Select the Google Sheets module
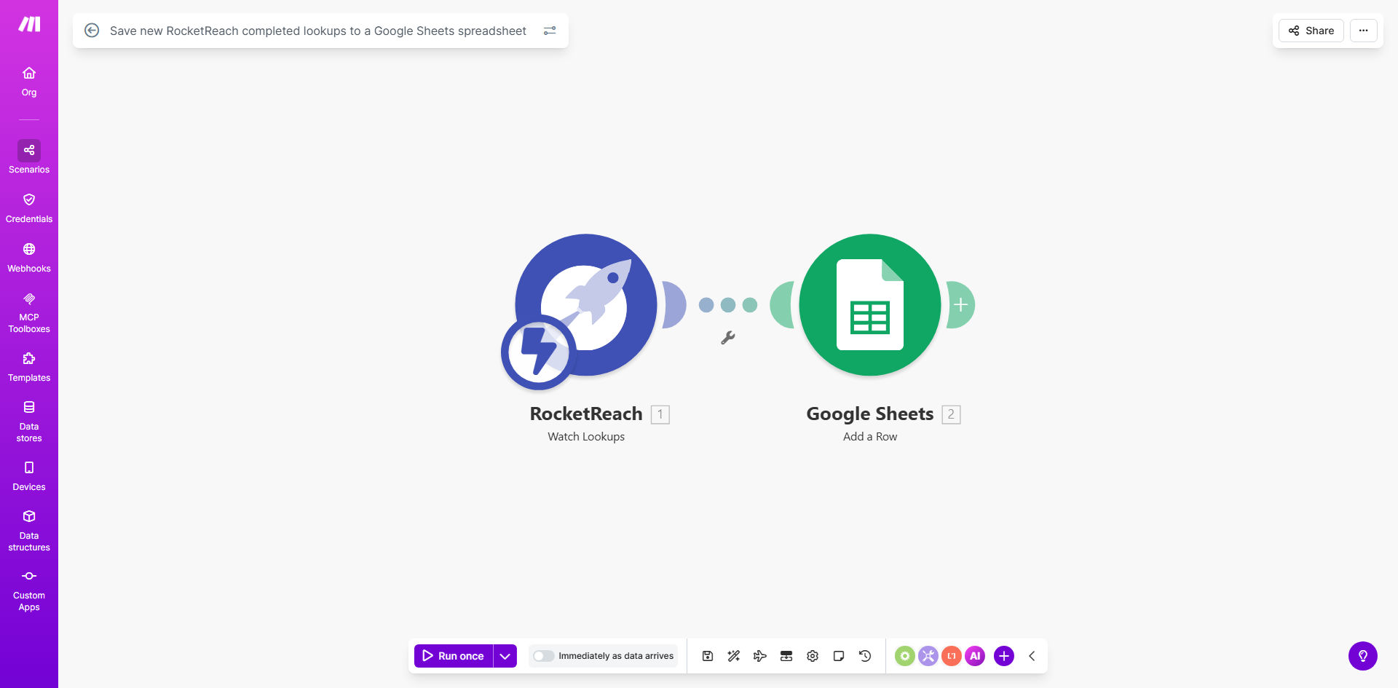 click(870, 305)
